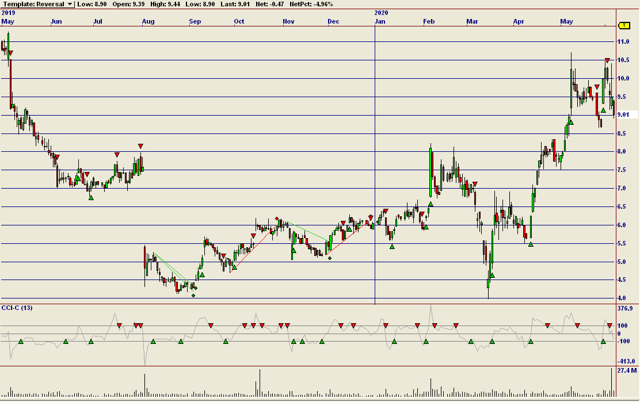Click the 11.0 price axis label
Viewport: 640px width, 402px height.
pyautogui.click(x=623, y=41)
